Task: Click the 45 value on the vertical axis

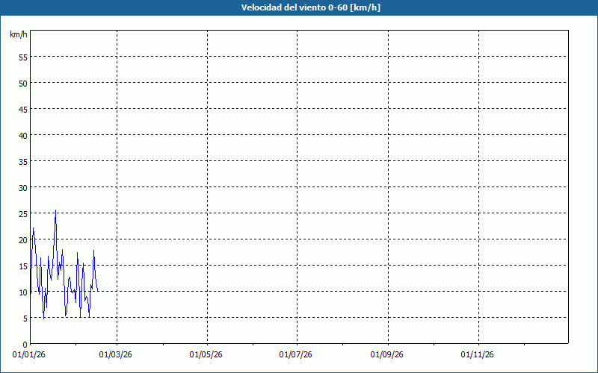Action: click(x=22, y=109)
